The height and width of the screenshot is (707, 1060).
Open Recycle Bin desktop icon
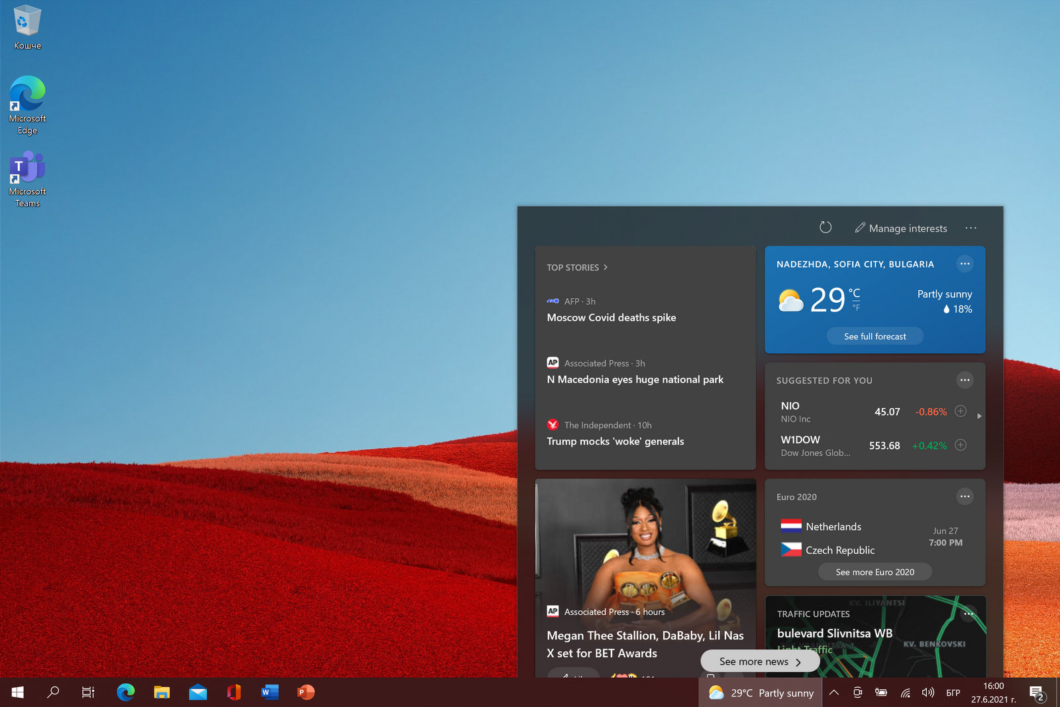pos(27,27)
